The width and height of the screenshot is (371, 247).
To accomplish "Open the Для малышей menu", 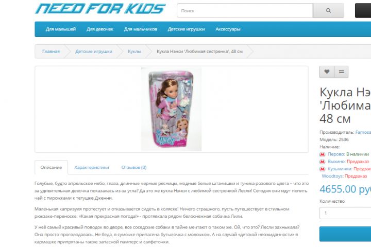I will 61,29.
